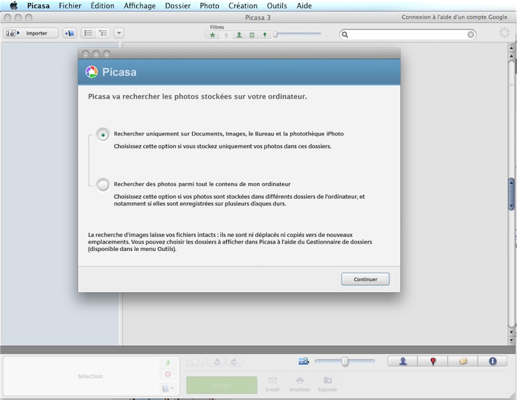
Task: Open the Fichier menu
Action: (70, 5)
